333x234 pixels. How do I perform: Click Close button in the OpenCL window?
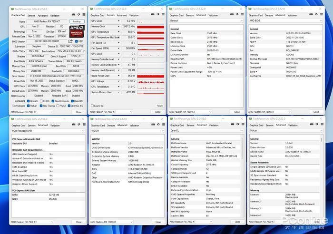tap(237, 222)
